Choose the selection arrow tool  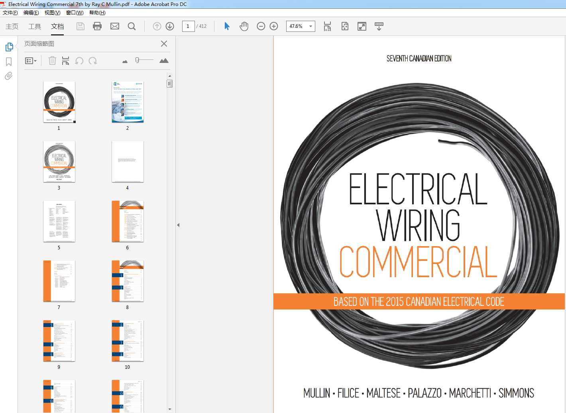[227, 26]
